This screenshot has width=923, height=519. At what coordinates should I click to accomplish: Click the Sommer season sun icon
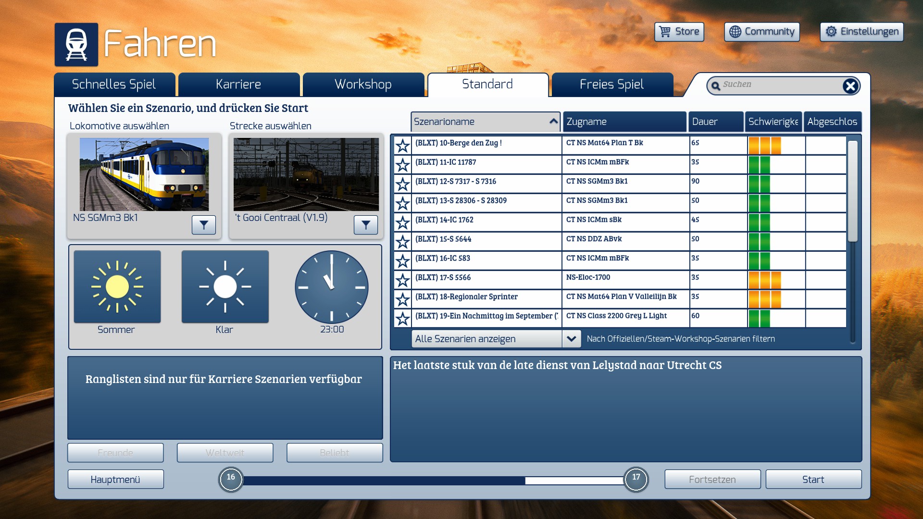click(x=117, y=287)
